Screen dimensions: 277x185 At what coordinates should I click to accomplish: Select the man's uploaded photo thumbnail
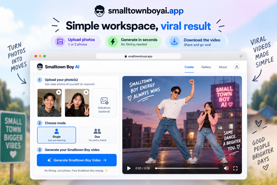49,103
